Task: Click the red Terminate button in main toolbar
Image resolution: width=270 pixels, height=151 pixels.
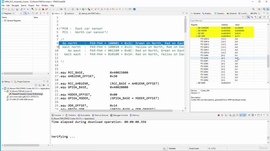Action: pos(43,9)
